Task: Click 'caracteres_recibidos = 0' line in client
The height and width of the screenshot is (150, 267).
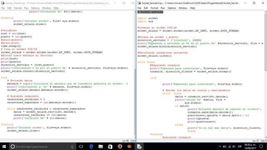Action: point(26,99)
